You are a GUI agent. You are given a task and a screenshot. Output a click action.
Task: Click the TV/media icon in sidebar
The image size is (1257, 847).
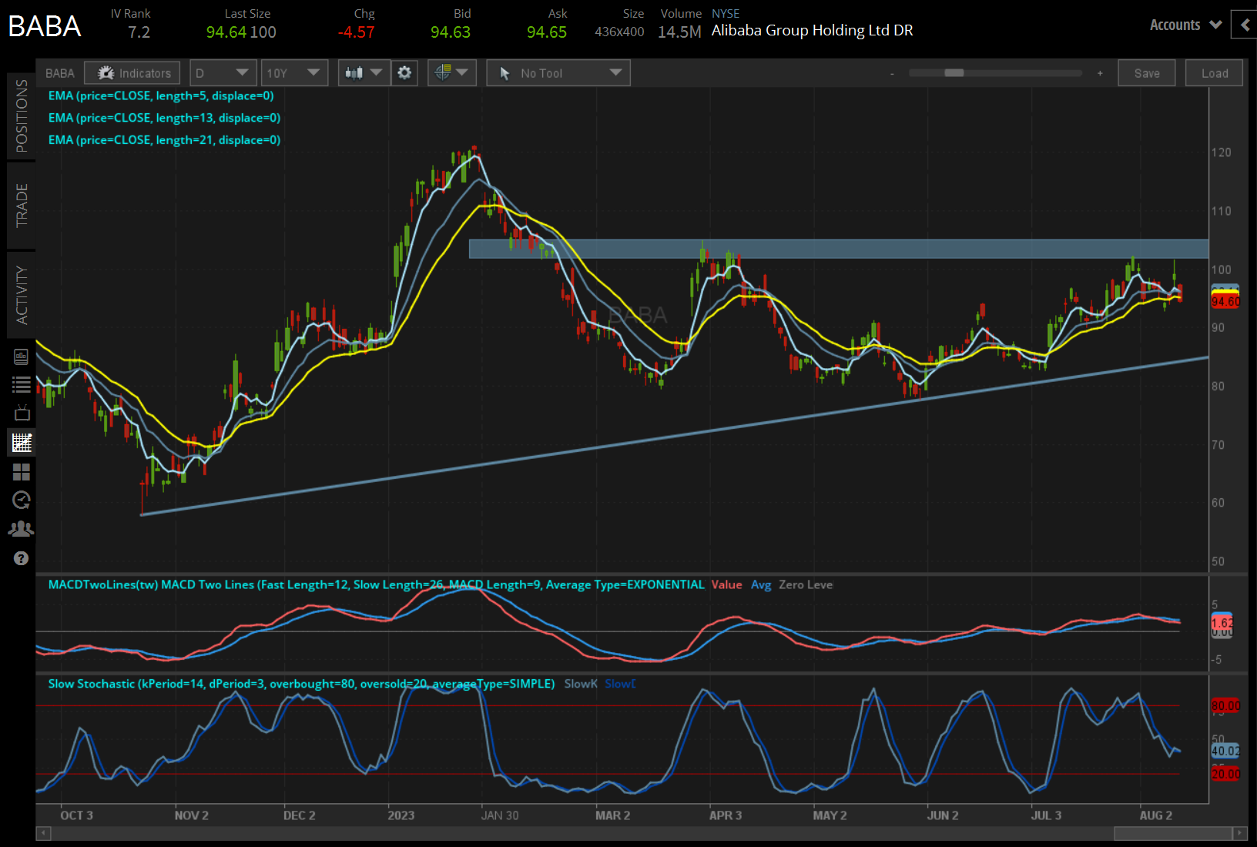pos(21,412)
